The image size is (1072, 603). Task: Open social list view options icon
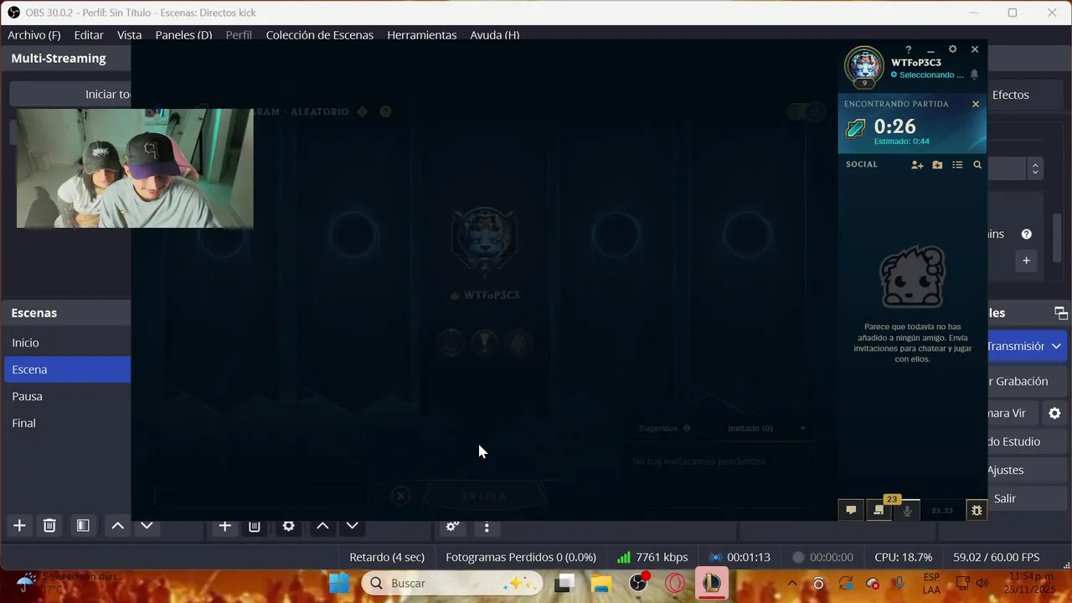[957, 165]
